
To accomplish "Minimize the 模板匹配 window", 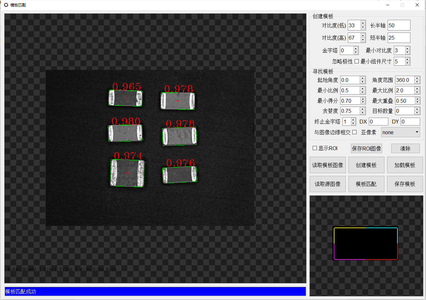I will pyautogui.click(x=387, y=5).
